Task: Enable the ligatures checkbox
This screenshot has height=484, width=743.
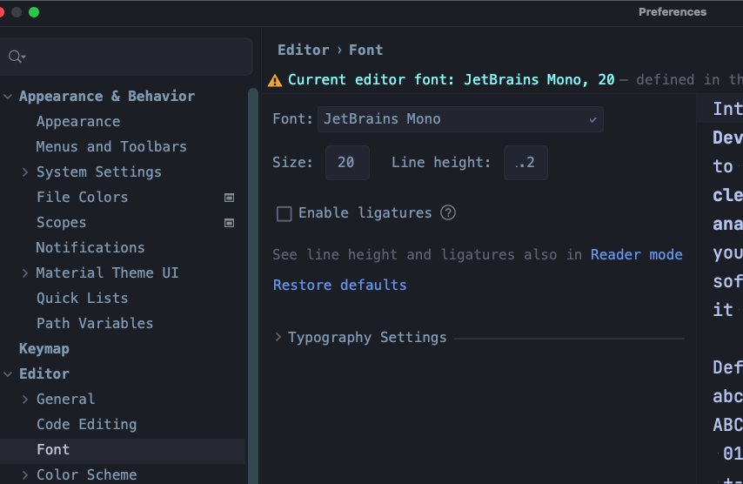Action: click(284, 213)
